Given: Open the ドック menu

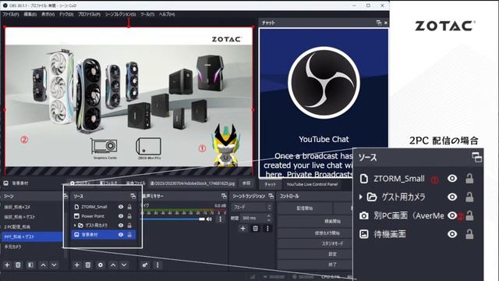Looking at the screenshot, I should click(66, 14).
